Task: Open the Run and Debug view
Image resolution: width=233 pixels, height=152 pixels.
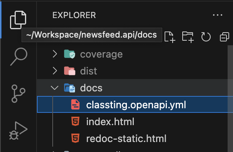Action: coord(18,131)
